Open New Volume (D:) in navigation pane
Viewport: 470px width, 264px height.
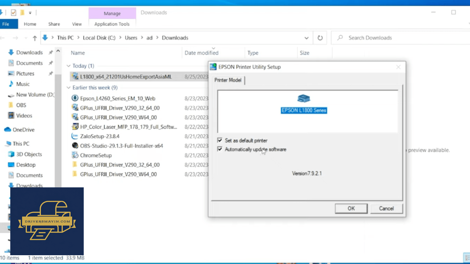(x=35, y=95)
